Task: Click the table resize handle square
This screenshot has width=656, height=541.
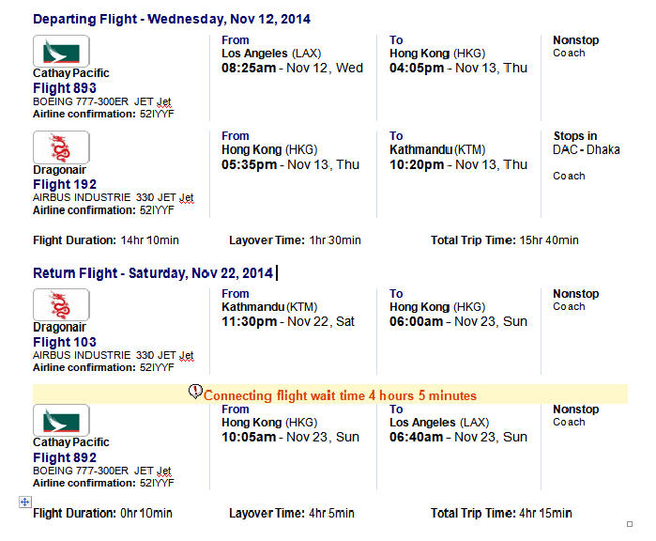Action: pos(630,524)
